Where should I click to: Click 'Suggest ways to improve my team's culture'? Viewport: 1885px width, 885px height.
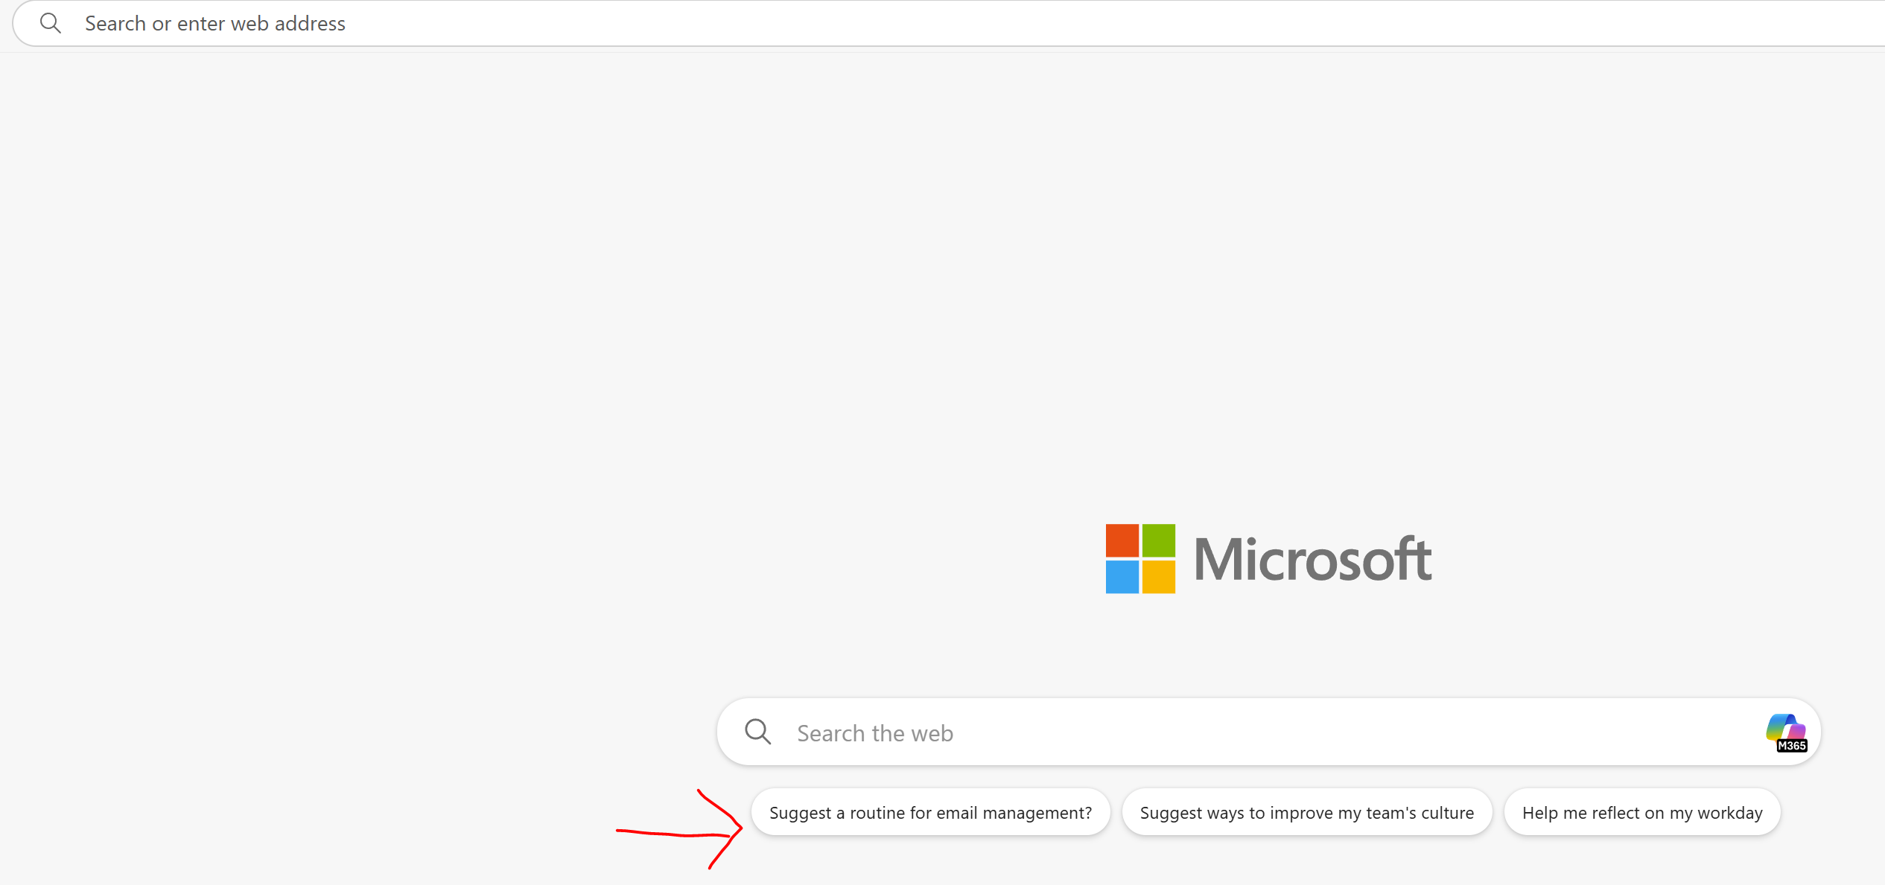pyautogui.click(x=1307, y=812)
